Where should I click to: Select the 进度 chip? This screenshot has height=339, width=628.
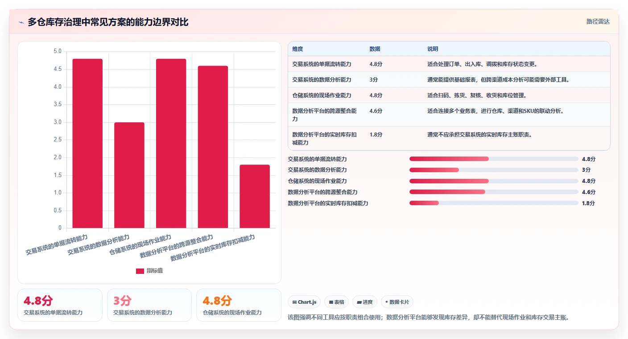point(365,302)
